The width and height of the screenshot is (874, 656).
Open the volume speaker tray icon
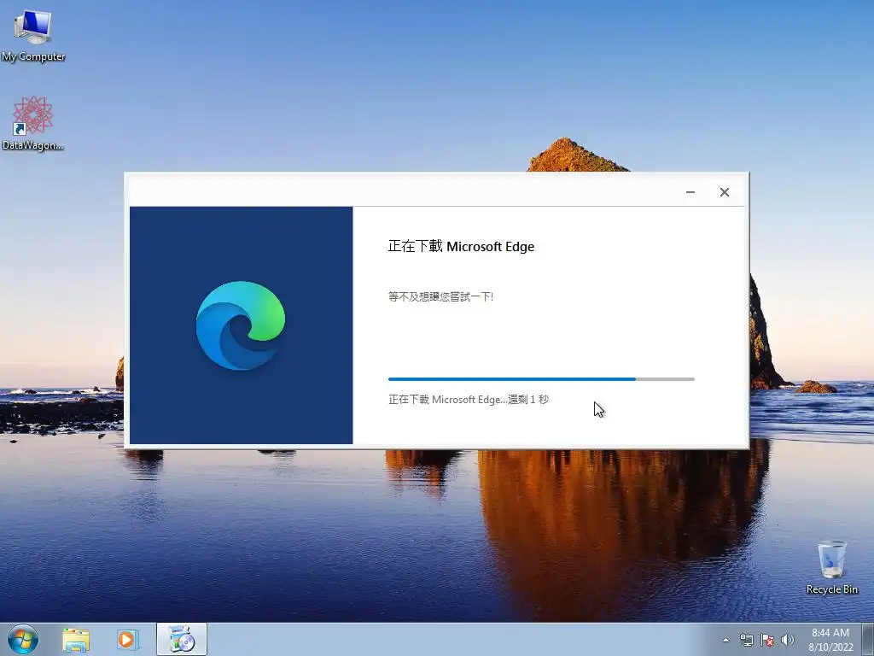click(x=787, y=640)
